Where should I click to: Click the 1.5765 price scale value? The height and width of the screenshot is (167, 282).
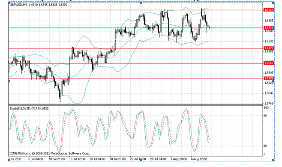(x=269, y=103)
